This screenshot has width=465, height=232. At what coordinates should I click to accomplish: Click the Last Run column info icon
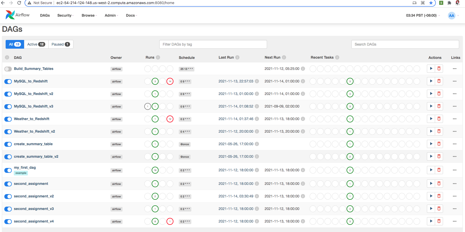pos(237,57)
